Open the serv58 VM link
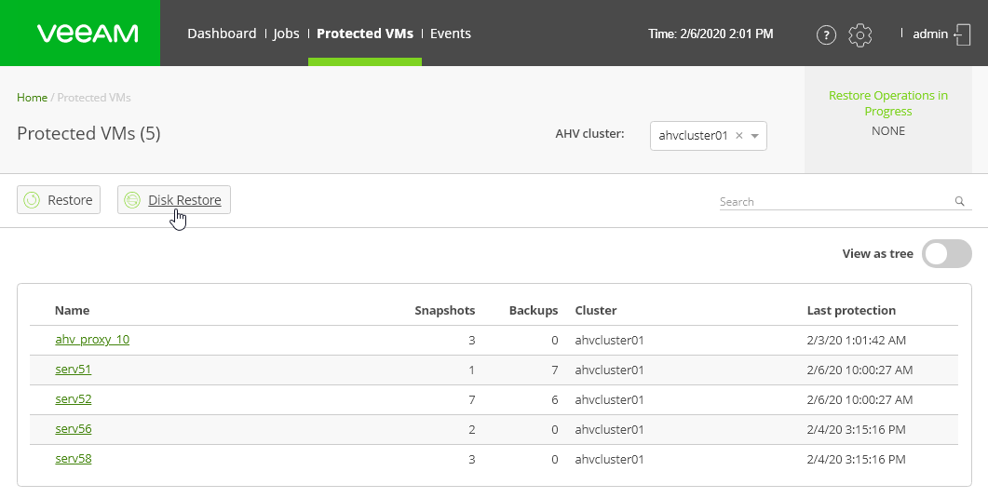988x498 pixels. pos(73,458)
